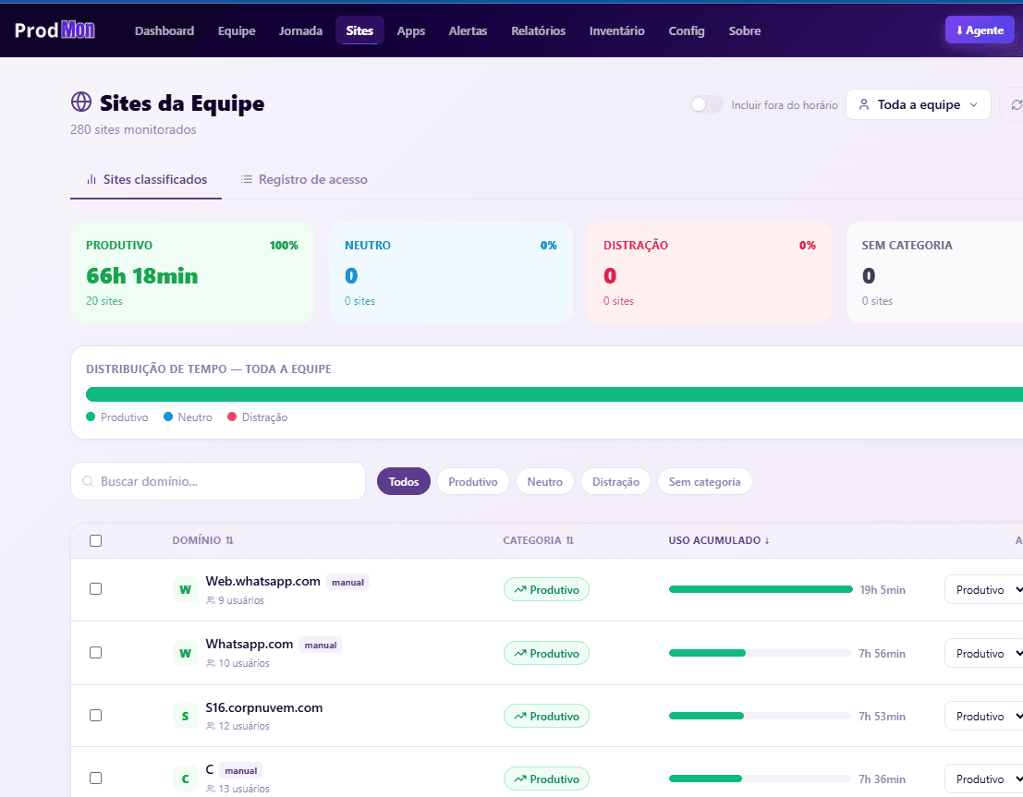Click the Produtivo badge for S16.corpnuvem.com

pos(546,716)
